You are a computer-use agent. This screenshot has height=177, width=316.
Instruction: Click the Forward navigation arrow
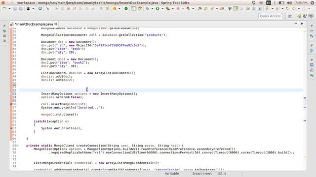click(x=304, y=9)
